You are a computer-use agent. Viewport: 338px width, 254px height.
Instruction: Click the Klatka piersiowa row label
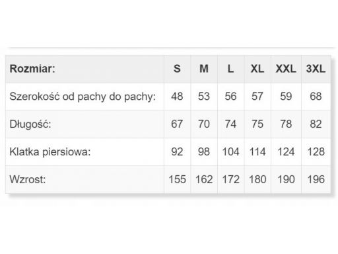point(50,152)
